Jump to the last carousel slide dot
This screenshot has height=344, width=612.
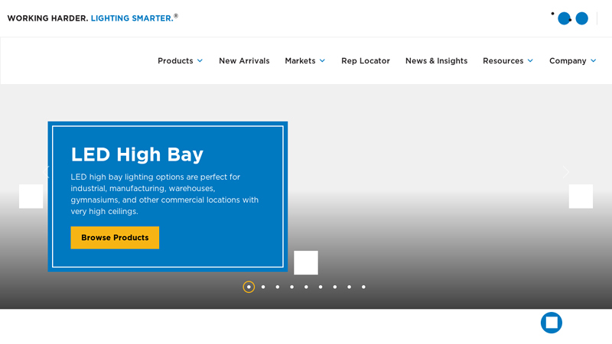363,287
